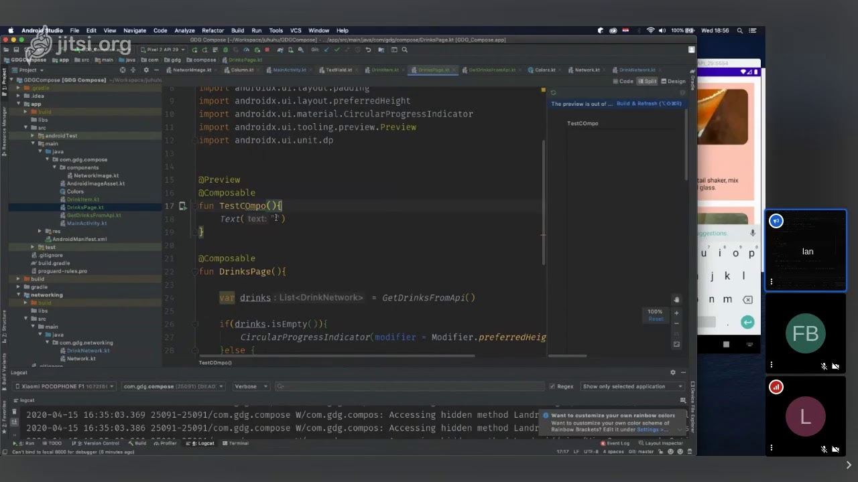Click the Logcat search input field
The height and width of the screenshot is (482, 858).
[410, 386]
